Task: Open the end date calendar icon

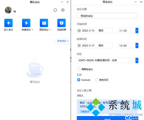Action: click(79, 46)
